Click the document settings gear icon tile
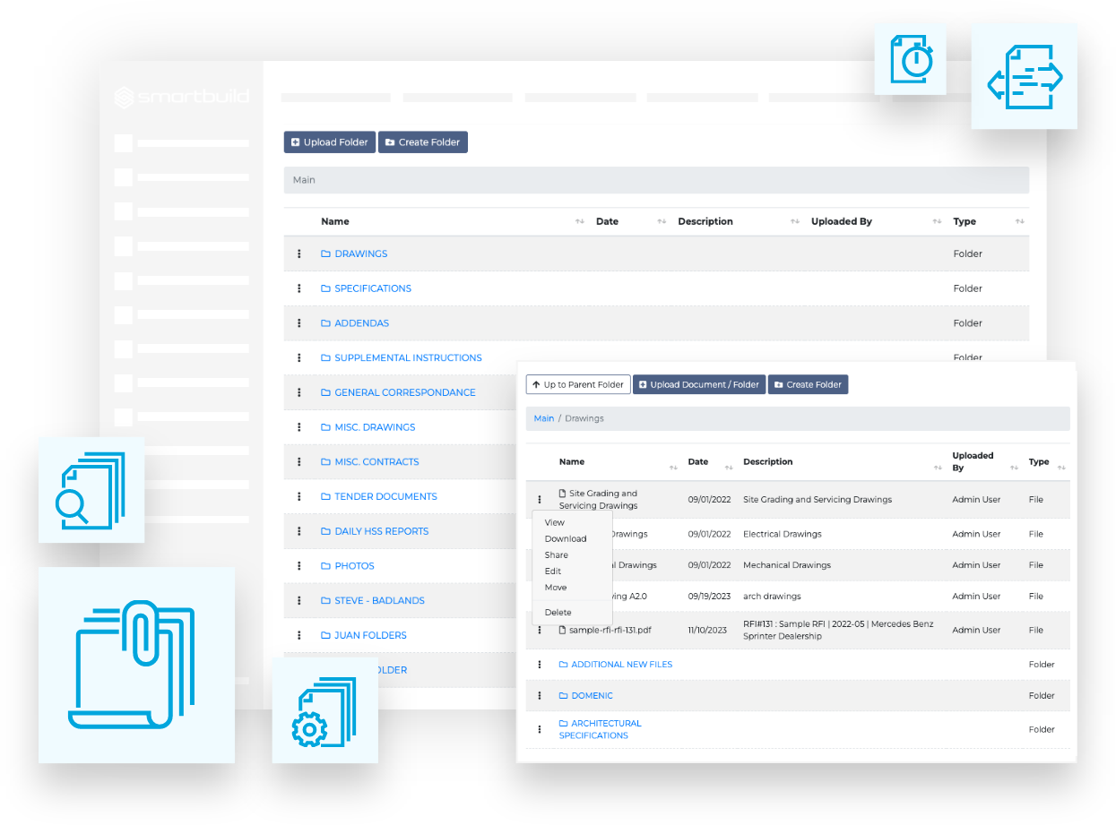The height and width of the screenshot is (825, 1116). click(324, 711)
